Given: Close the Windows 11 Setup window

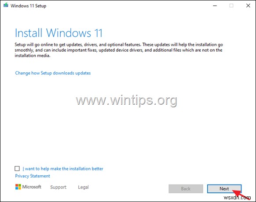Looking at the screenshot, I should point(248,6).
